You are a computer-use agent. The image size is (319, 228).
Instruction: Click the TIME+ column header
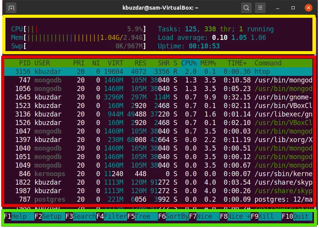pos(237,63)
